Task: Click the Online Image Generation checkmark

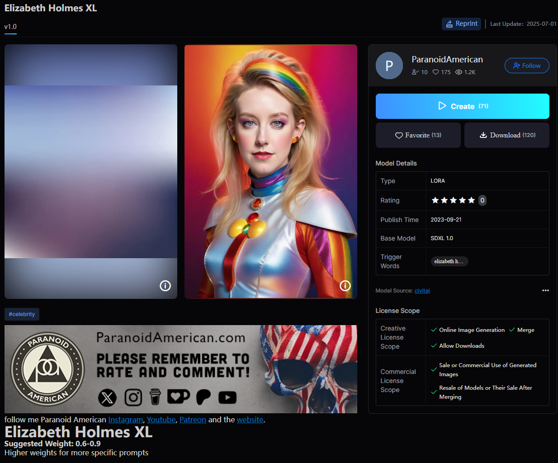Action: coord(434,330)
